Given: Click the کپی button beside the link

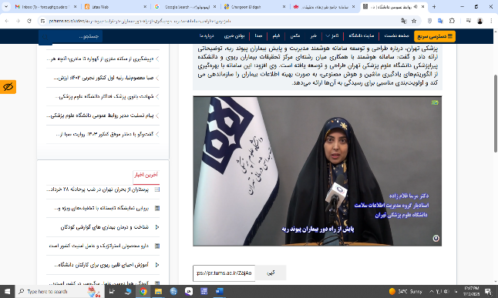Looking at the screenshot, I should tap(271, 273).
